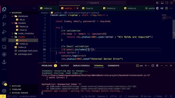Viewport: 175px width, 98px height.
Task: Open the Search view in activity bar
Action: coord(4,17)
